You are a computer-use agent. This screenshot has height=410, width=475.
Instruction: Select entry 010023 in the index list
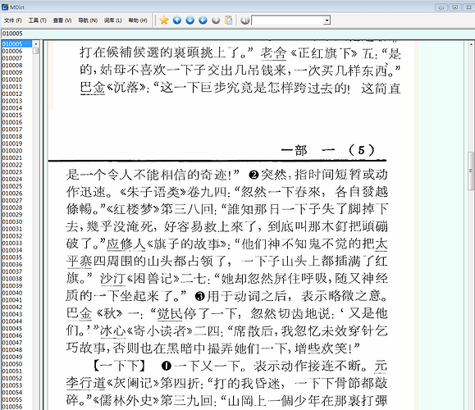[x=12, y=172]
